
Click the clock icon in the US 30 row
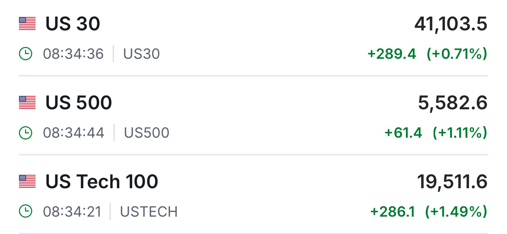pos(26,54)
